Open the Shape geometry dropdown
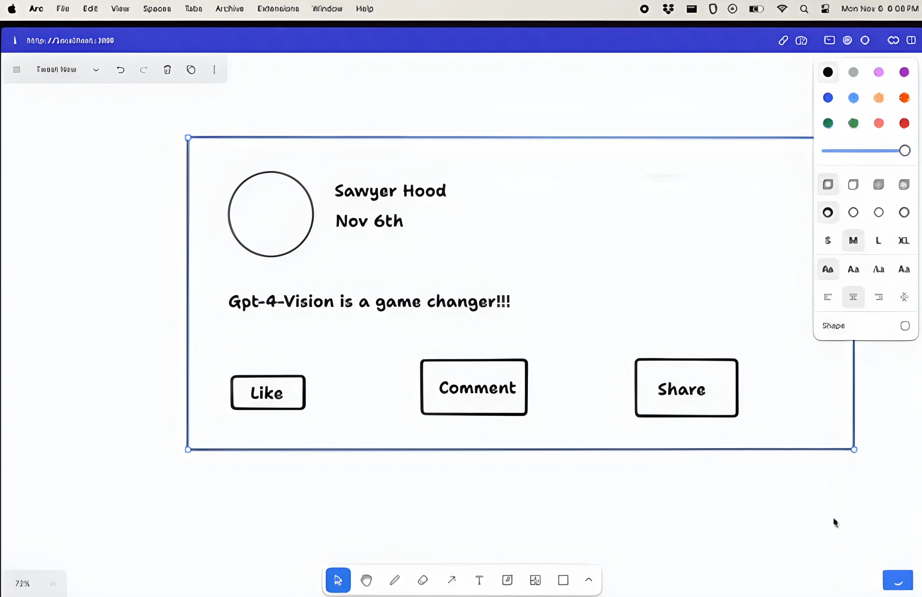 click(x=905, y=326)
